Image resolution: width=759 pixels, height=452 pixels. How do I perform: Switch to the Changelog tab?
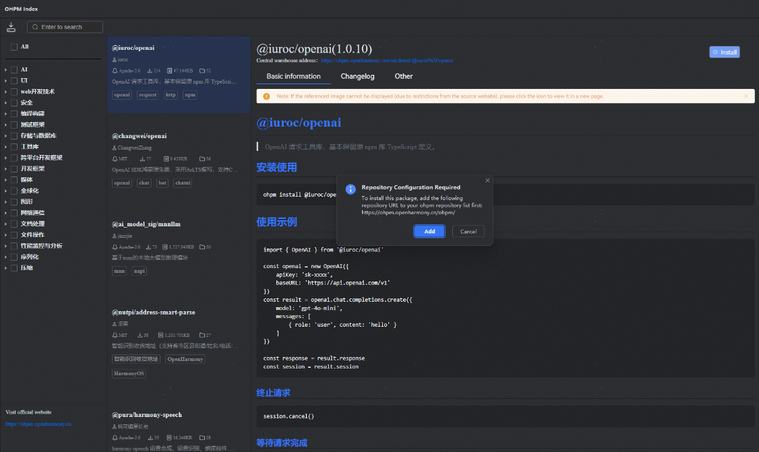click(x=357, y=76)
